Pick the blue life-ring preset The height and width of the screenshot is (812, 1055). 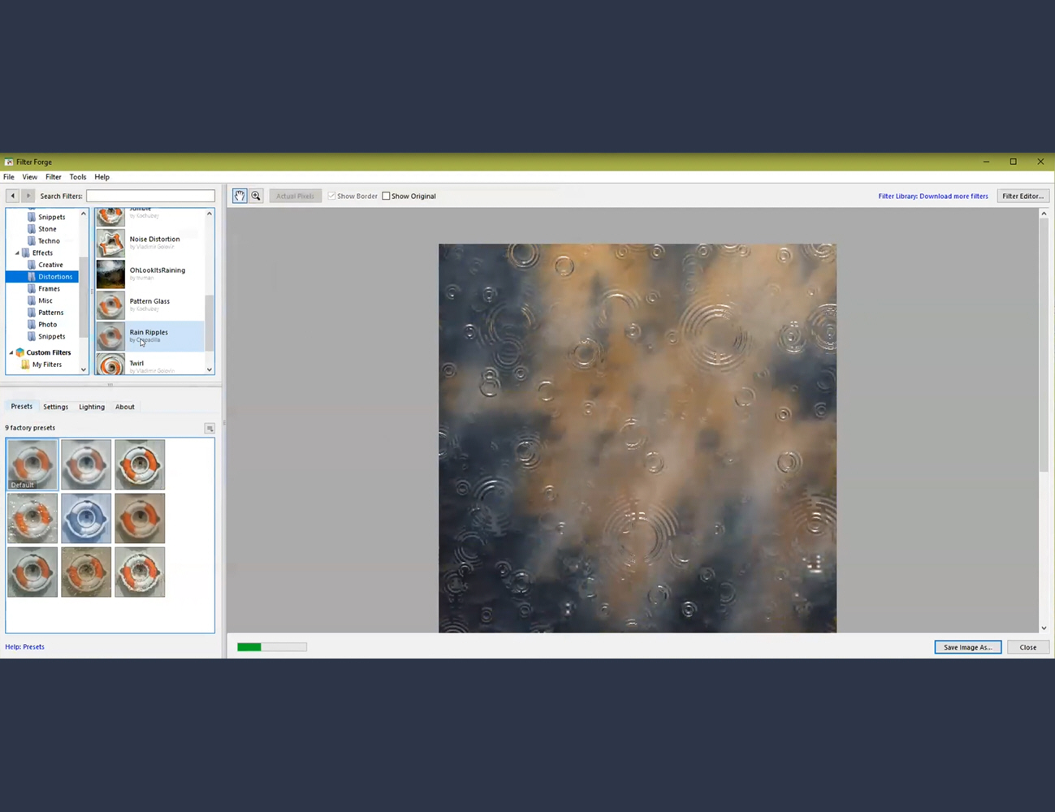tap(86, 518)
